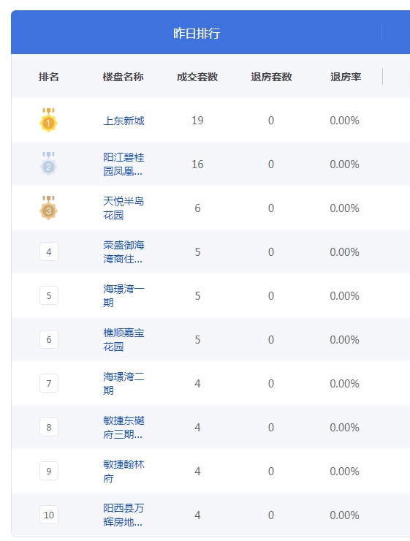Click the rank 9 number badge
The height and width of the screenshot is (541, 410).
[x=49, y=471]
